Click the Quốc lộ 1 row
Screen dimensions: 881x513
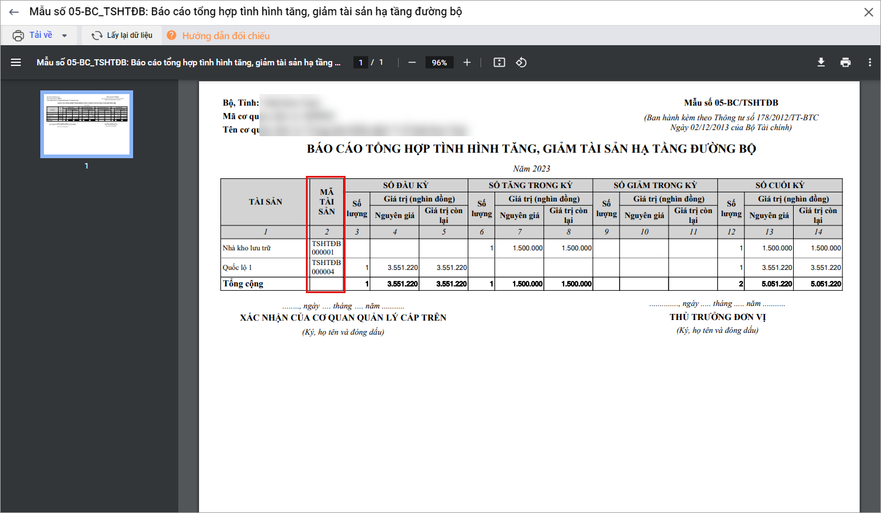263,267
